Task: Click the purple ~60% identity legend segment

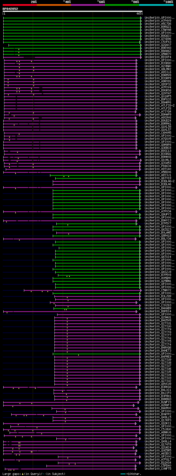Action: (88, 5)
